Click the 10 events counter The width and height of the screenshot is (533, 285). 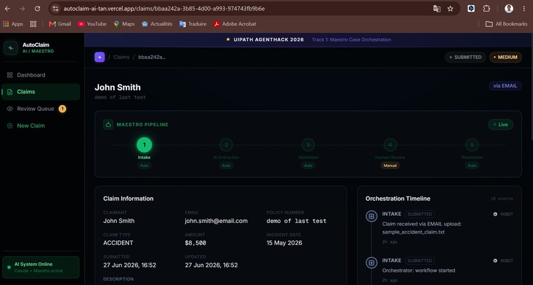(x=502, y=199)
